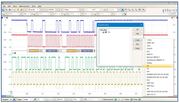
Task: Click the Edit decoder button
Action: pos(138,44)
